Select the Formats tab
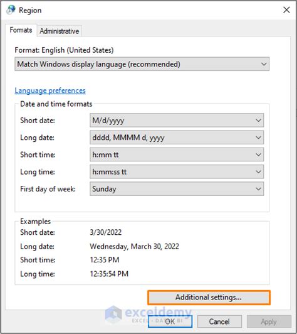 [21, 30]
